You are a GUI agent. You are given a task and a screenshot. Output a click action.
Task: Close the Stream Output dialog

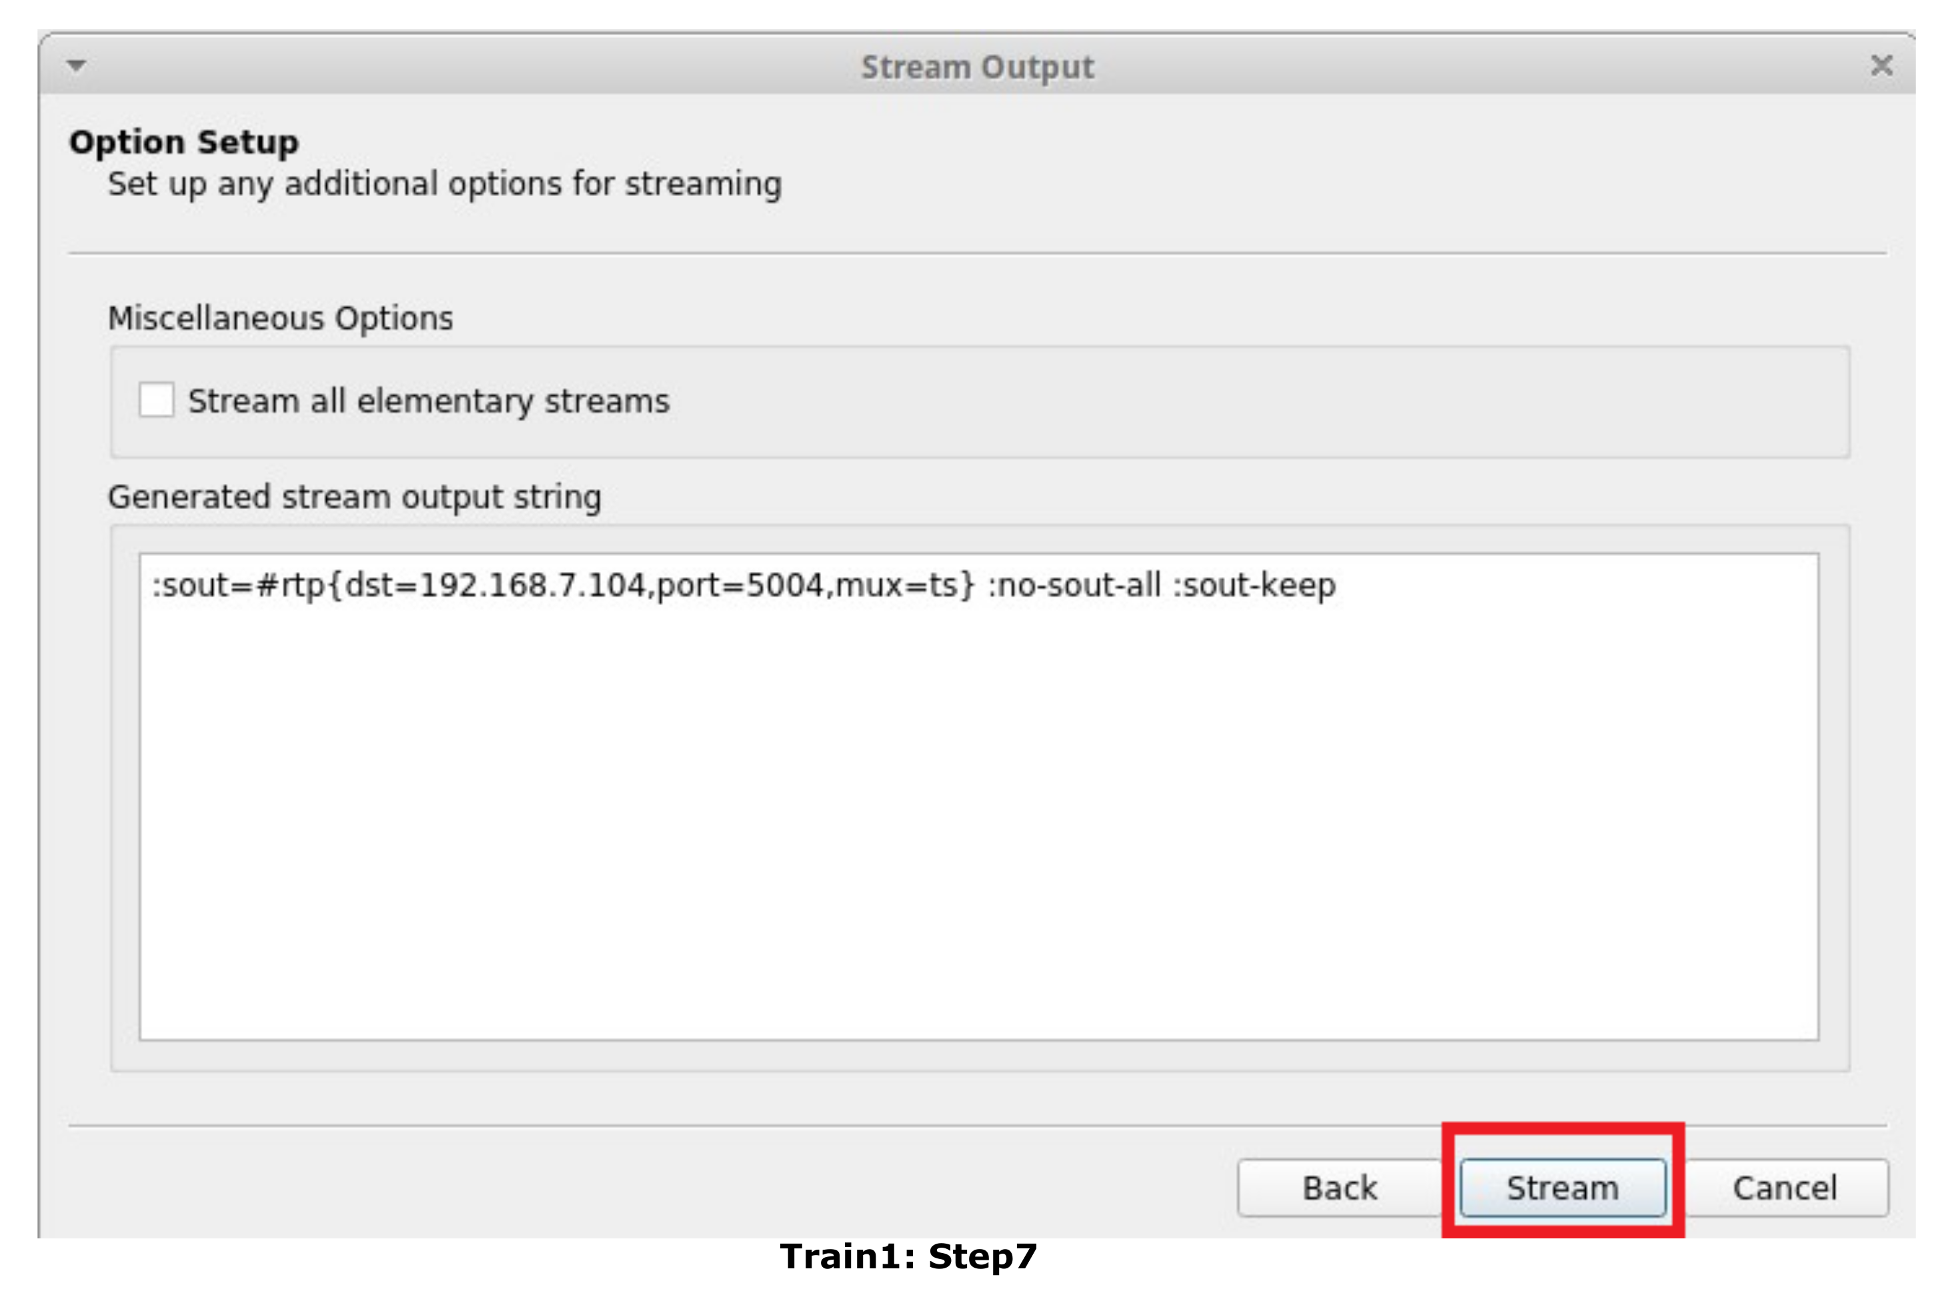pos(1881,65)
